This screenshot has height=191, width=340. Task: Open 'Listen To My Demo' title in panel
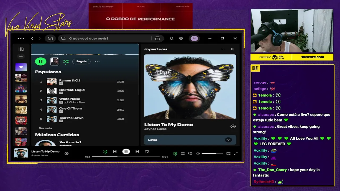pos(169,124)
